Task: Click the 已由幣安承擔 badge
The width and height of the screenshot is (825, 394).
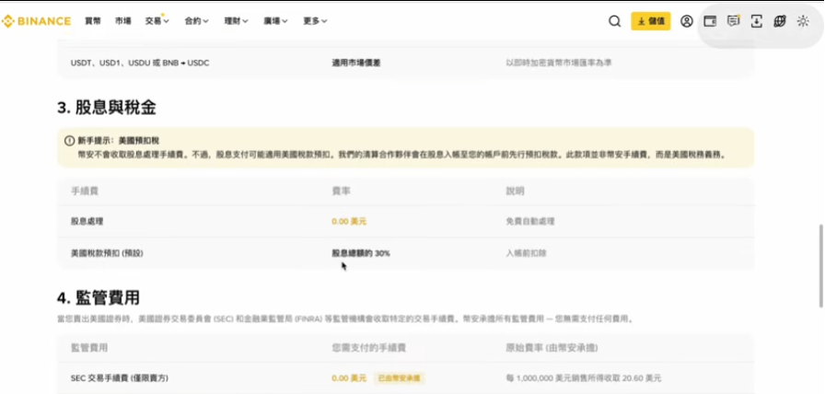Action: pyautogui.click(x=400, y=378)
